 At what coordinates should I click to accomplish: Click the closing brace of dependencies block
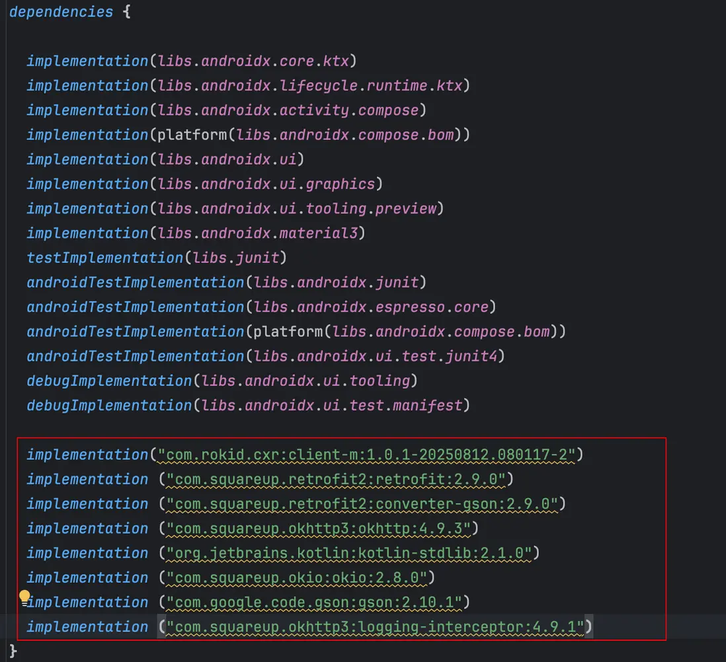point(13,651)
